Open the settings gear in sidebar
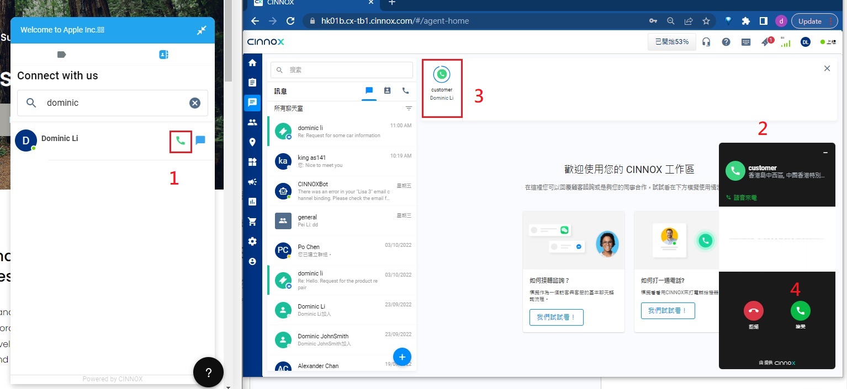This screenshot has width=847, height=389. pyautogui.click(x=252, y=241)
